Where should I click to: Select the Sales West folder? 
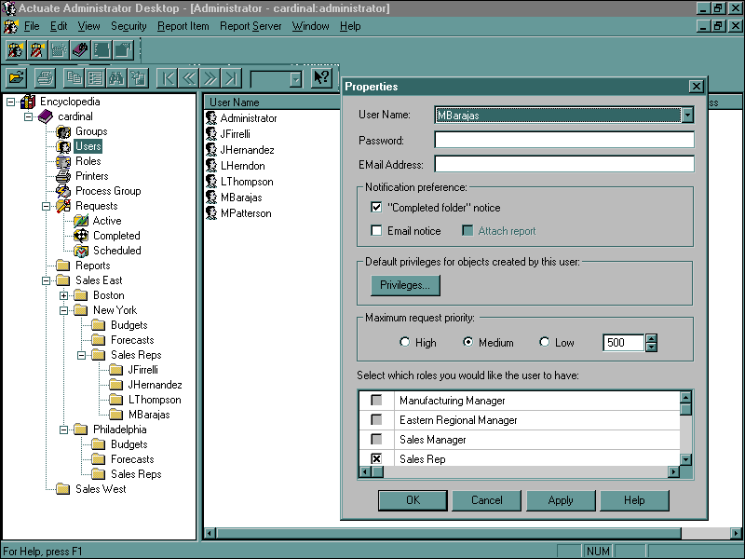[101, 489]
